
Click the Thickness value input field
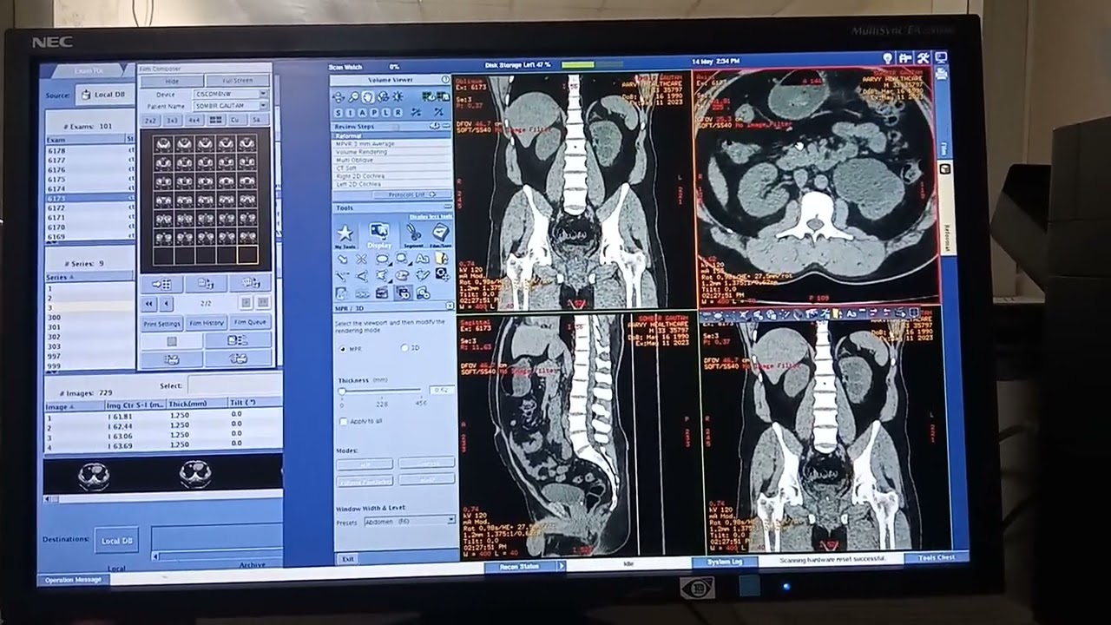click(442, 391)
